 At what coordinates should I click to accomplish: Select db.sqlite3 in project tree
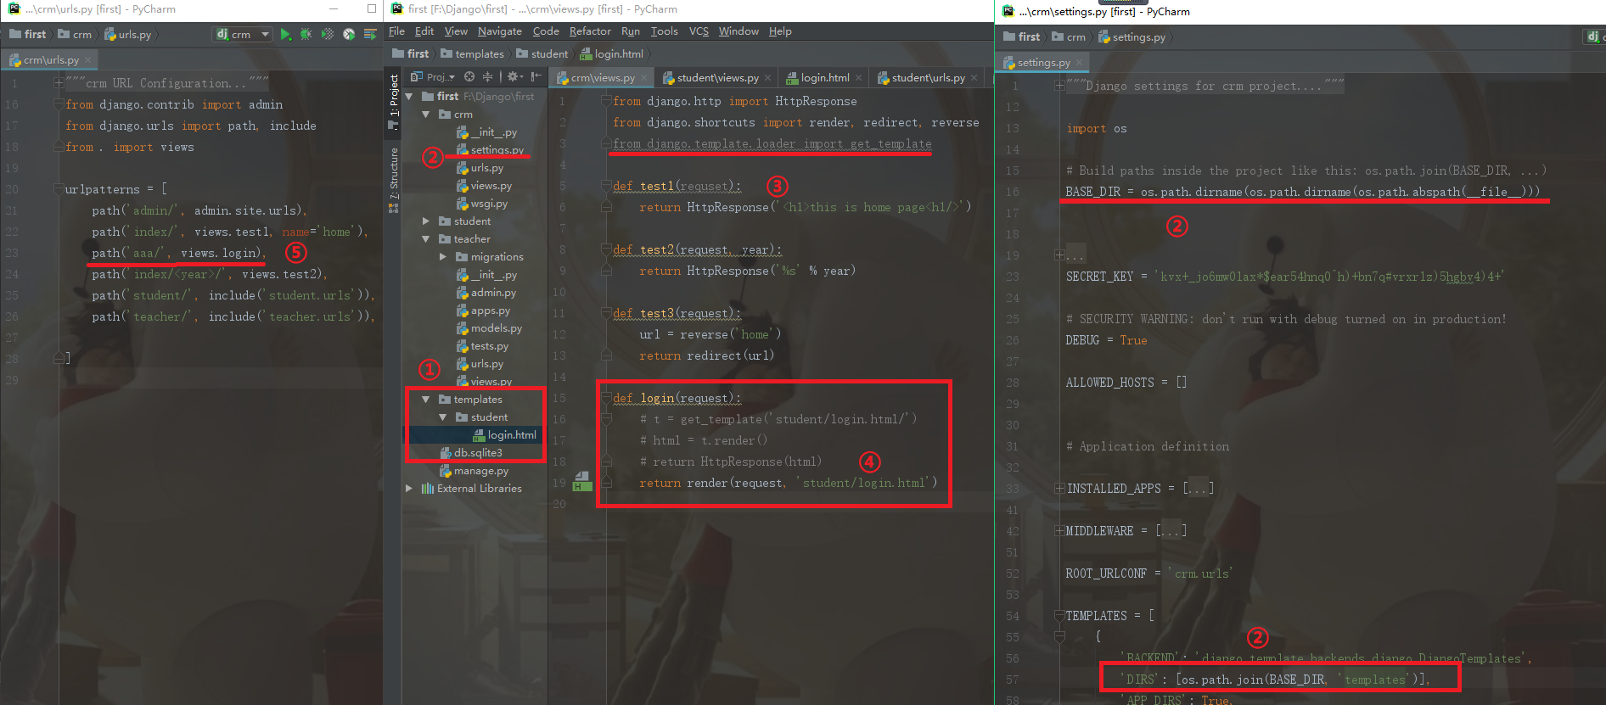pyautogui.click(x=471, y=453)
